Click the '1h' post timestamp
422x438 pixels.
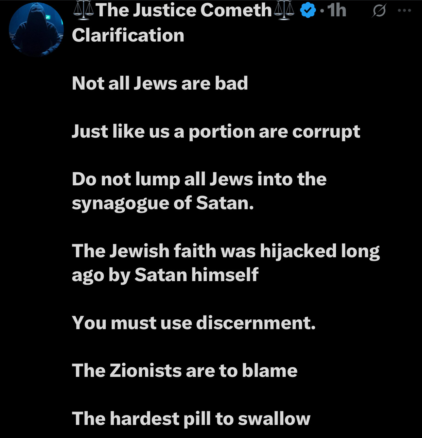click(x=337, y=10)
